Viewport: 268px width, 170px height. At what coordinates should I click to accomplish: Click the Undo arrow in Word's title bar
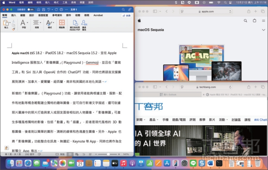49,10
